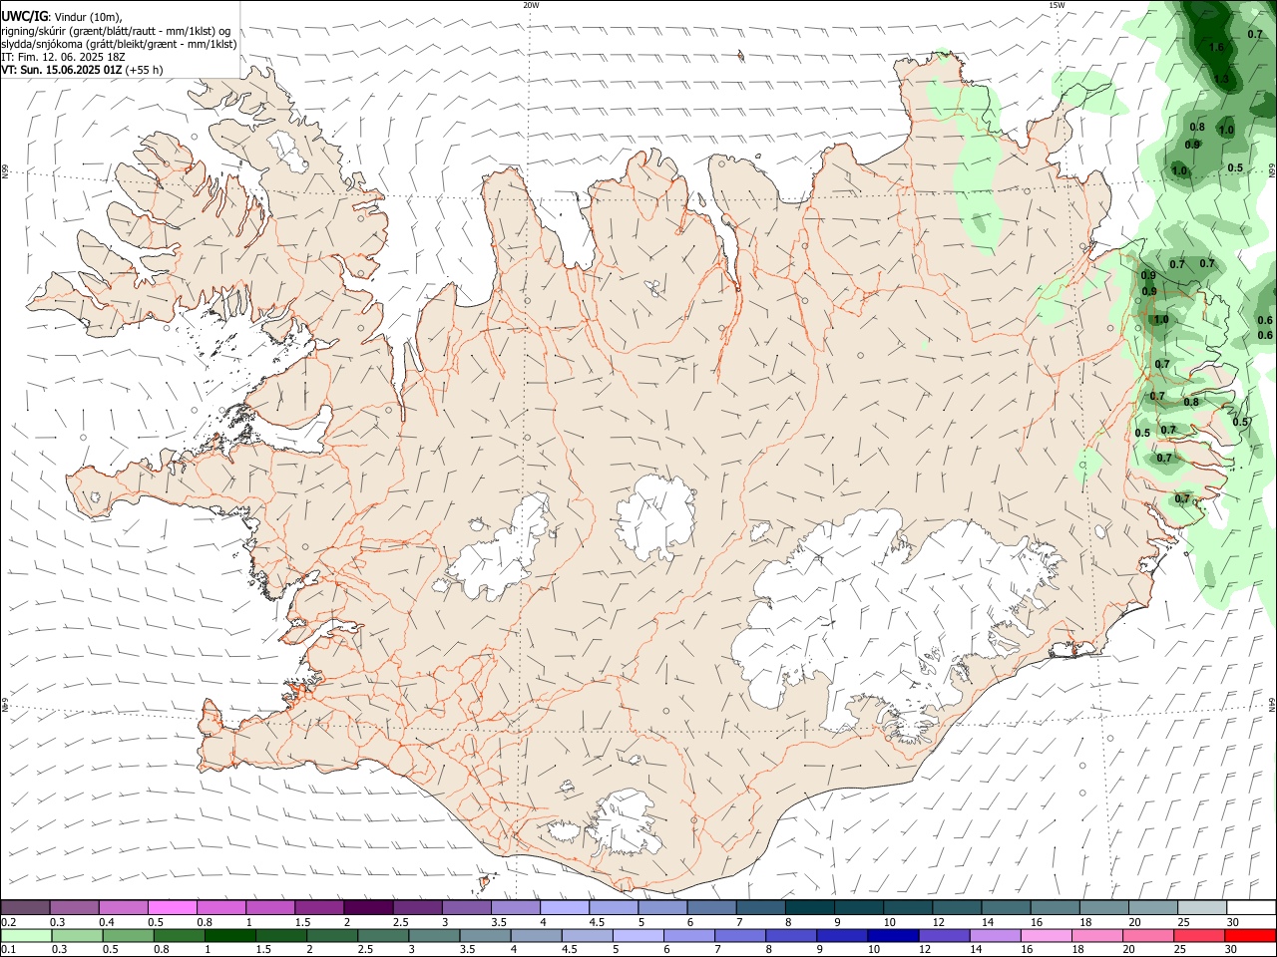Click the 'UWC/IG' title in the map header
Image resolution: width=1277 pixels, height=957 pixels.
24,17
